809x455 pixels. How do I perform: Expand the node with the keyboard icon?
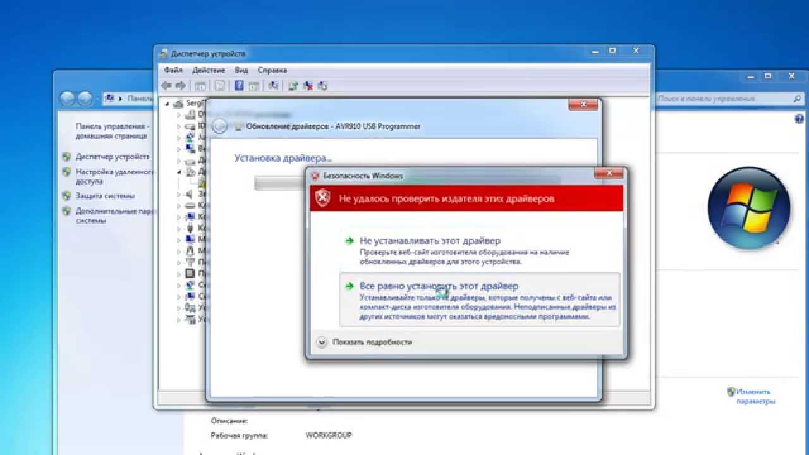pos(178,205)
